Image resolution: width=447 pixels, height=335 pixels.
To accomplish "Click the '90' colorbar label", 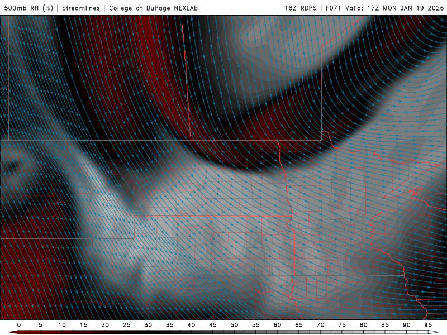I will [x=406, y=325].
